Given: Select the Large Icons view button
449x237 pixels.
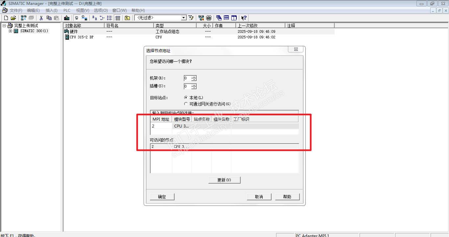Looking at the screenshot, I should pyautogui.click(x=95, y=18).
